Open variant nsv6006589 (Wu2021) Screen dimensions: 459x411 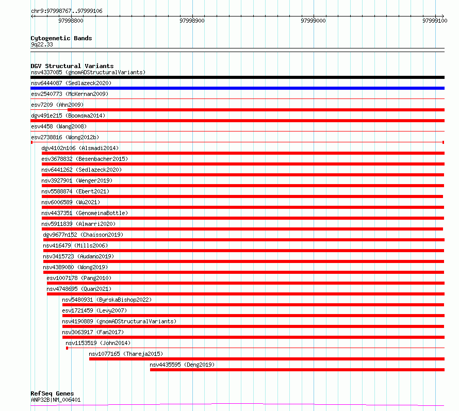(x=71, y=202)
